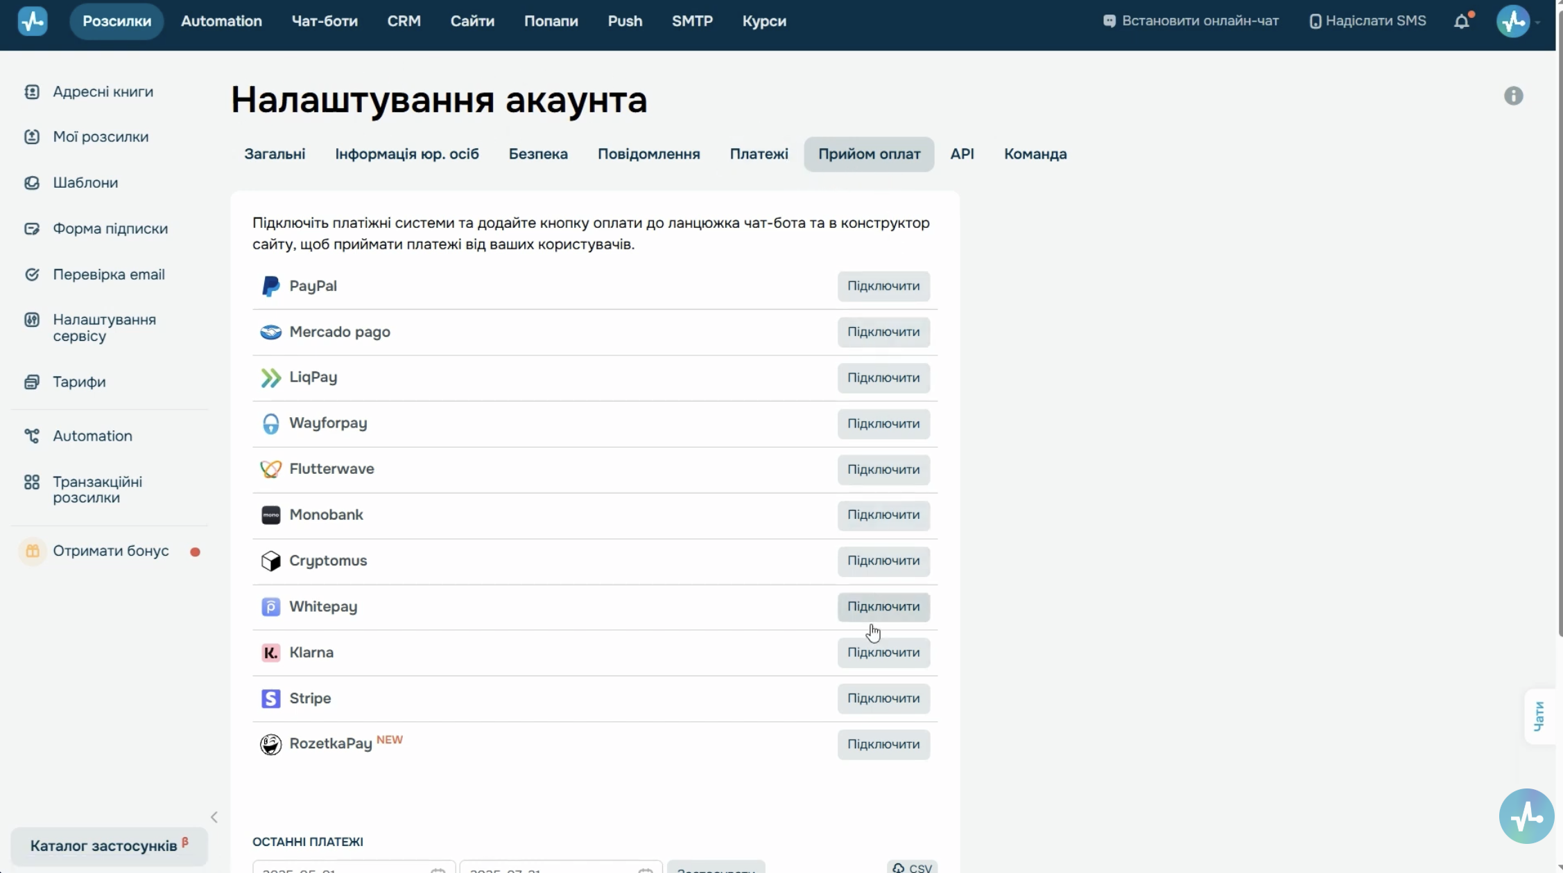Switch to the Команда tab
The width and height of the screenshot is (1563, 873).
pos(1035,154)
